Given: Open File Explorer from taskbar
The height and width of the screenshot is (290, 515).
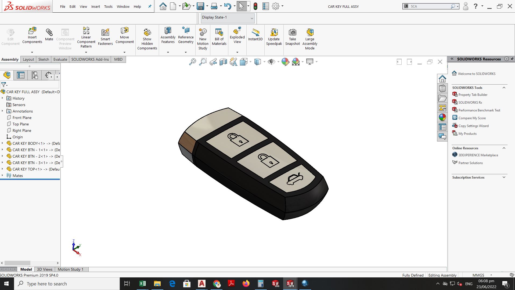Looking at the screenshot, I should pos(157,284).
